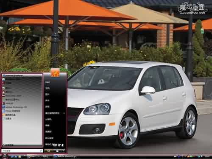Viewport: 212px width, 159px height.
Task: Open the second item in right start column
Action: click(47, 88)
